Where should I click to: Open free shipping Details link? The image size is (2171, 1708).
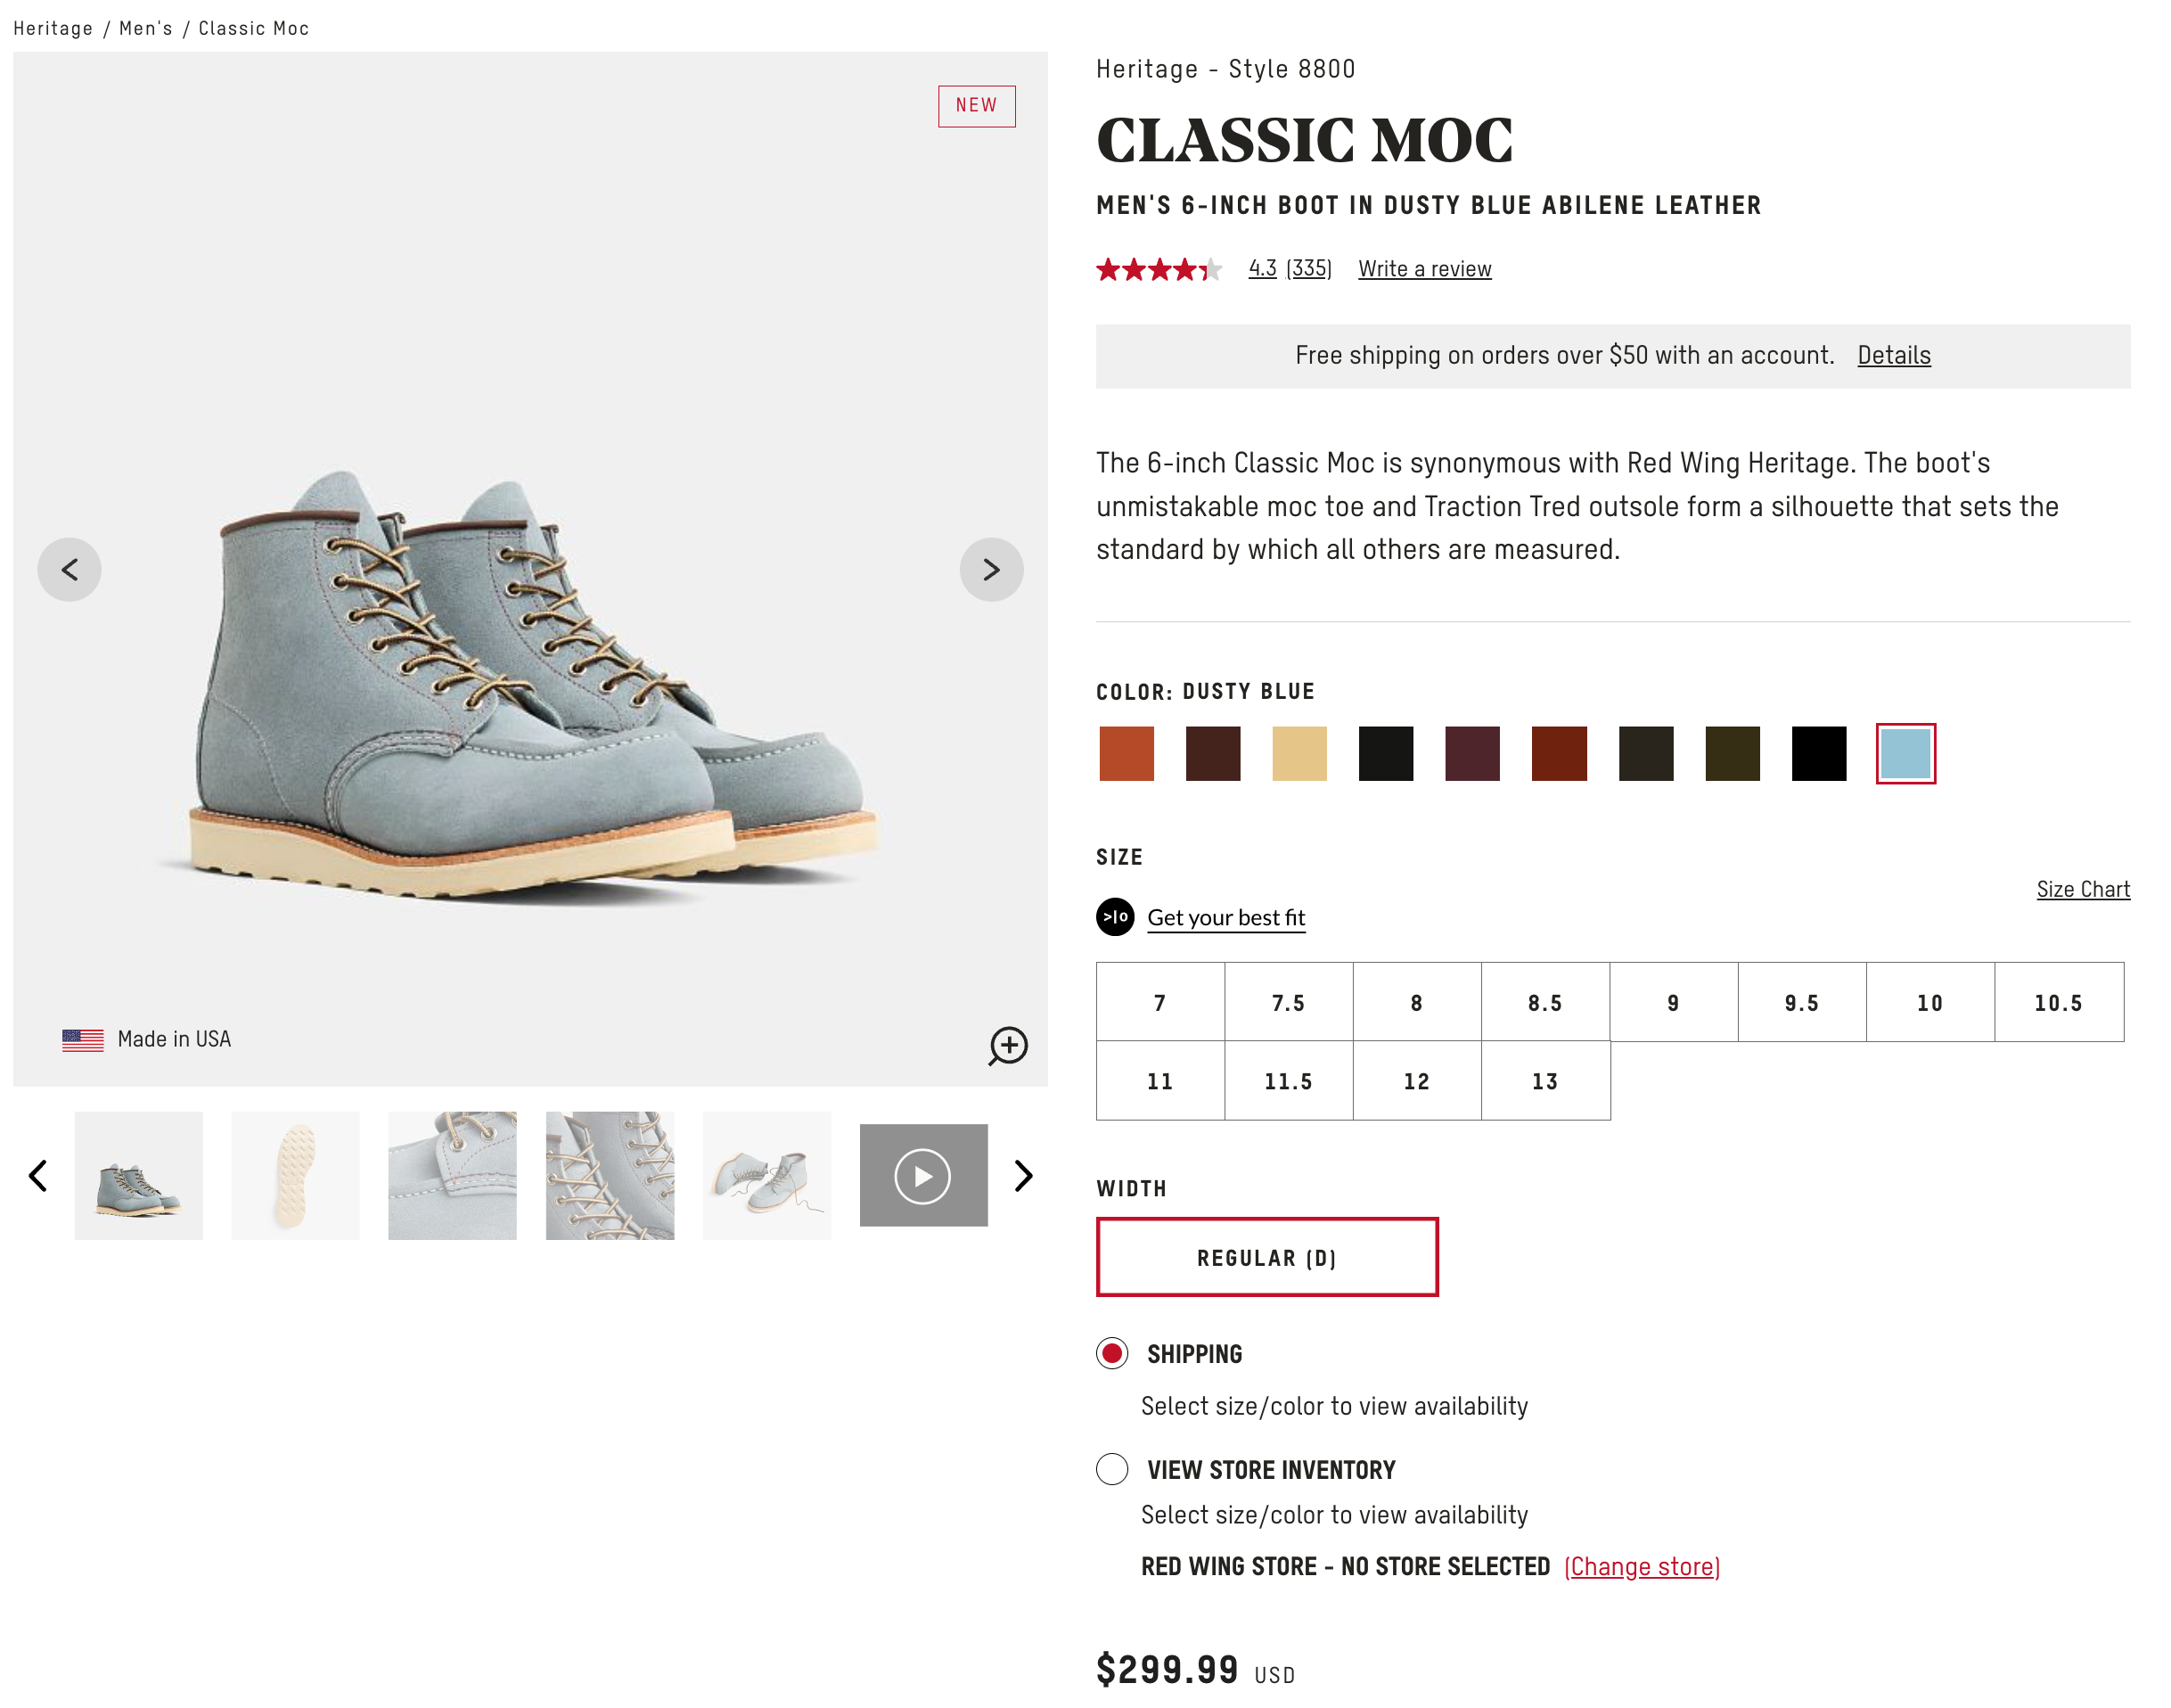tap(1893, 355)
